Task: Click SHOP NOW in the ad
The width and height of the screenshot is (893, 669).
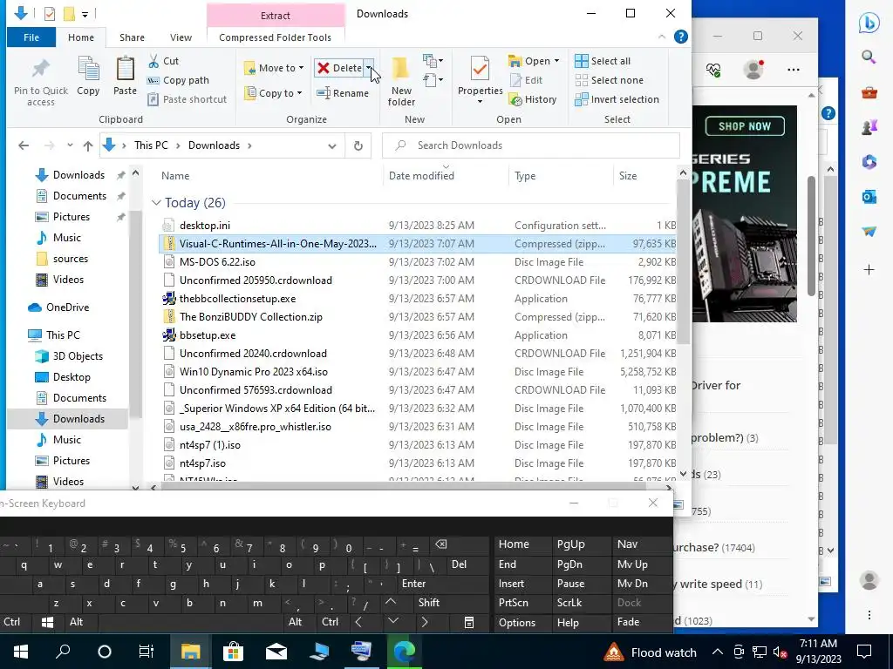Action: [x=745, y=125]
